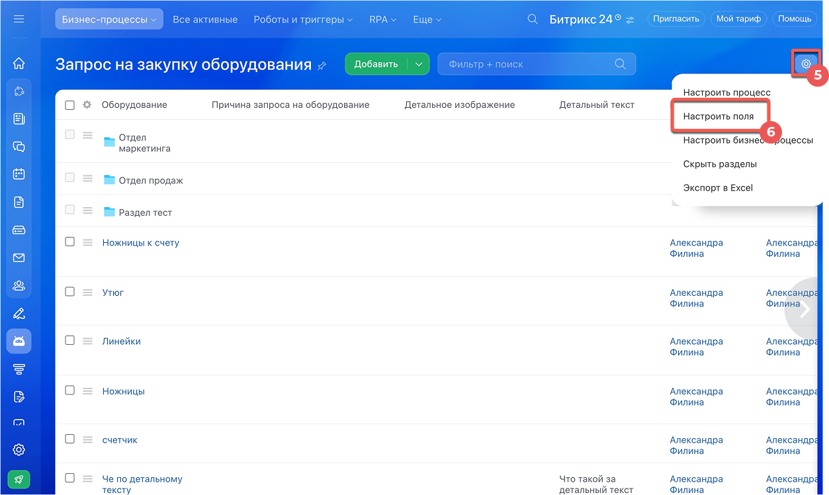The height and width of the screenshot is (495, 829).
Task: Sort by the Детальный текст column header
Action: point(597,105)
